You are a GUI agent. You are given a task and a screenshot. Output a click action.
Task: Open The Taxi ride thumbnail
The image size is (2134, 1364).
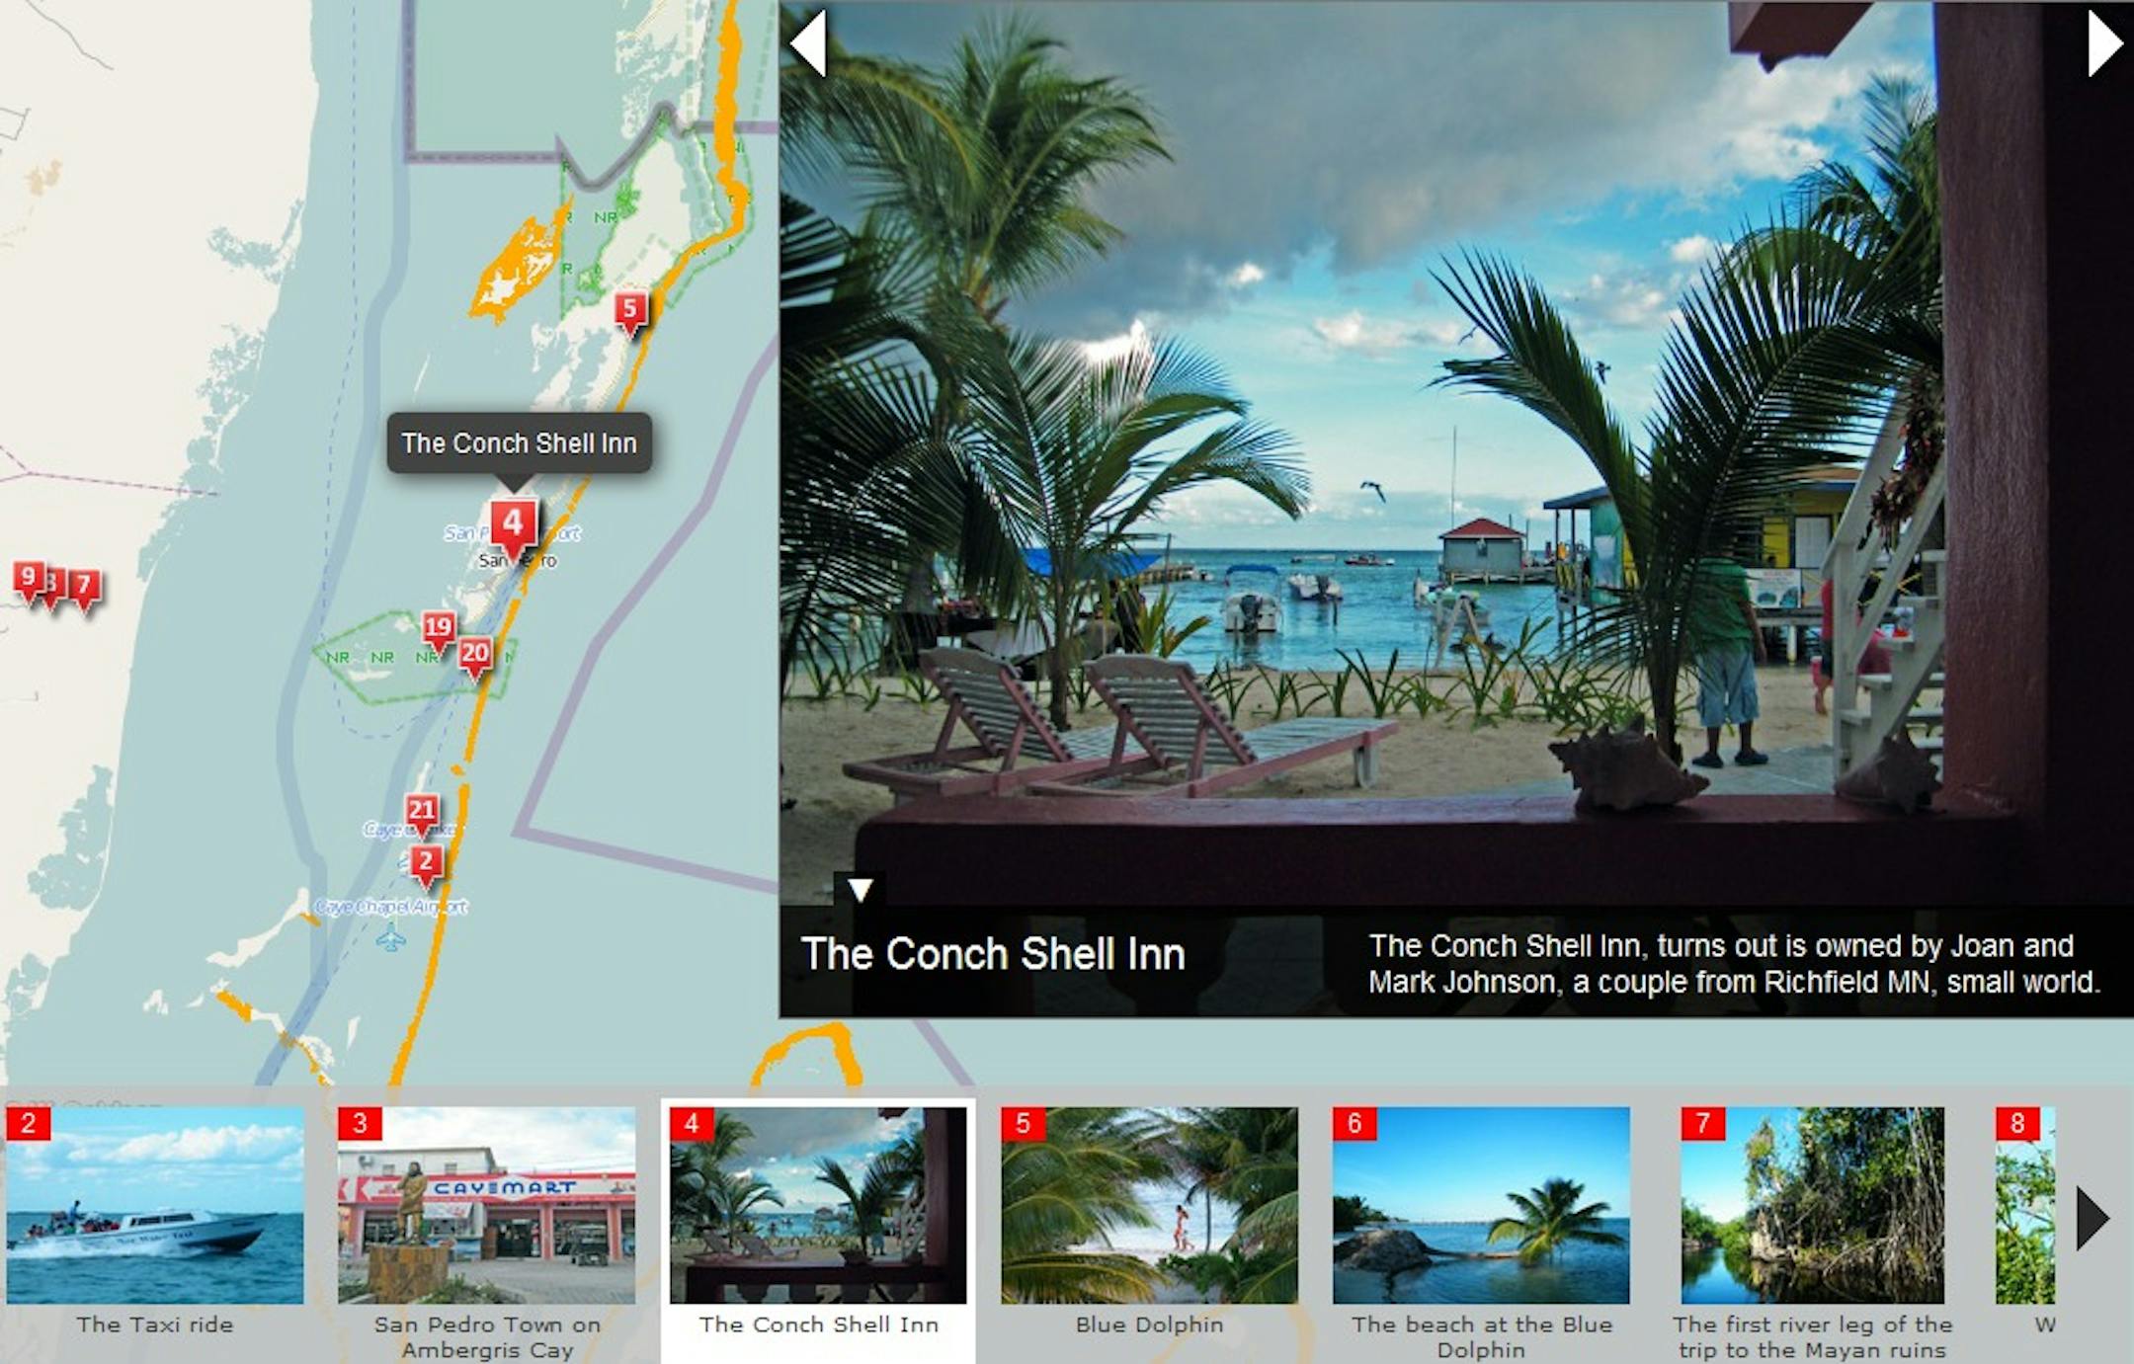point(155,1205)
